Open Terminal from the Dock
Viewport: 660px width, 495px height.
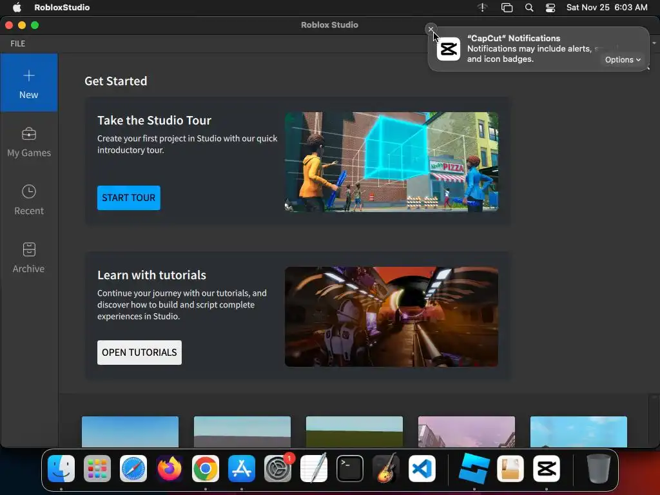pos(350,469)
